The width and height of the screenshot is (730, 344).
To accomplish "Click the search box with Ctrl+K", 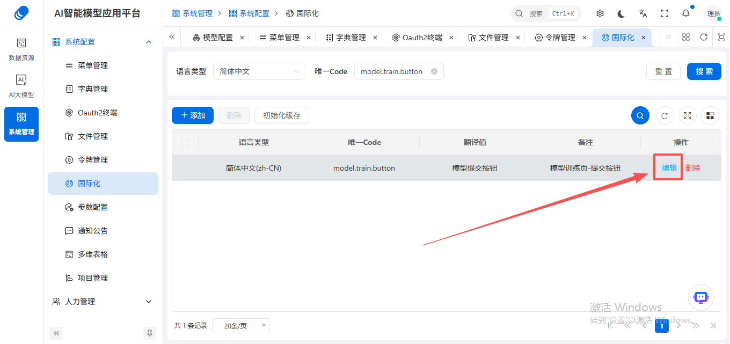I will tap(546, 13).
